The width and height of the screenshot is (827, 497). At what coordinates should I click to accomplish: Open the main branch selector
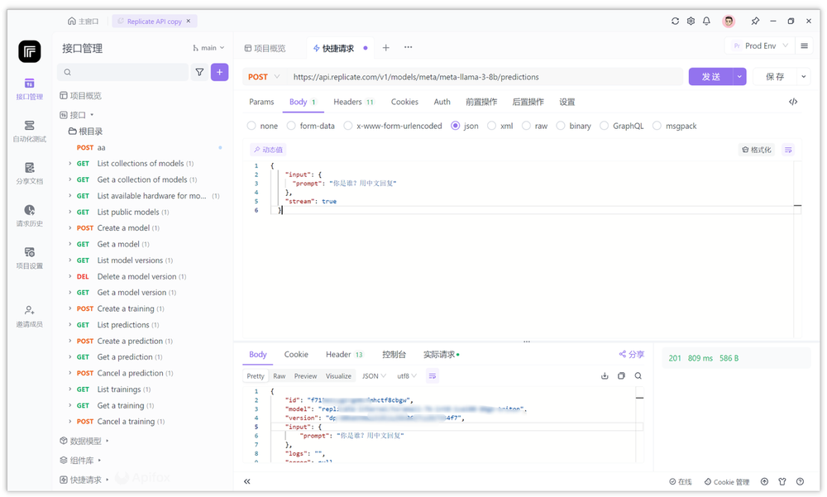pos(208,47)
